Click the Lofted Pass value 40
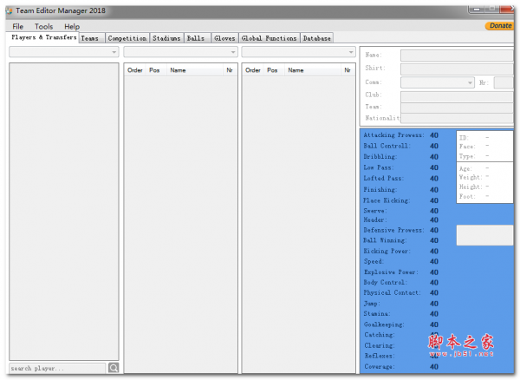 click(x=434, y=179)
